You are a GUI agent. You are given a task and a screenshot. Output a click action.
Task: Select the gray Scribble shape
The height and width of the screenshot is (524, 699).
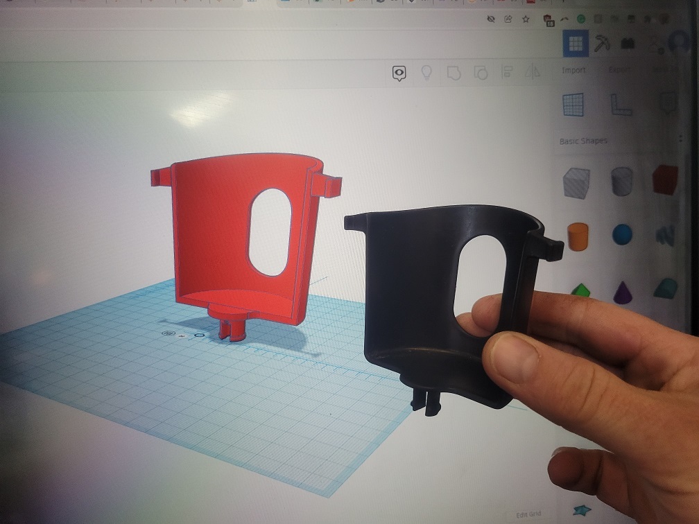666,236
